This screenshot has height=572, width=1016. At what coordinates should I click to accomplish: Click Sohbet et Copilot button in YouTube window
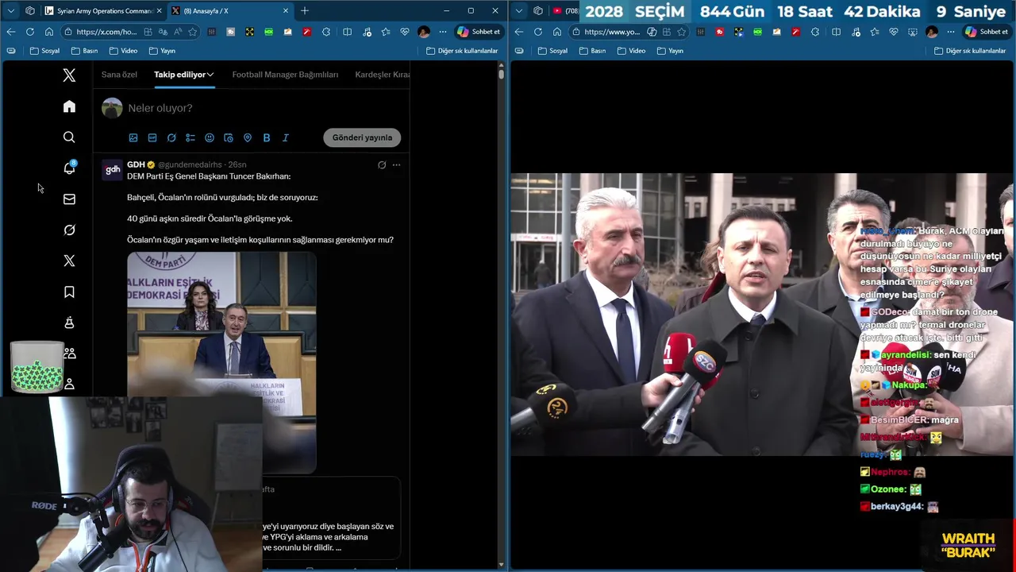987,32
